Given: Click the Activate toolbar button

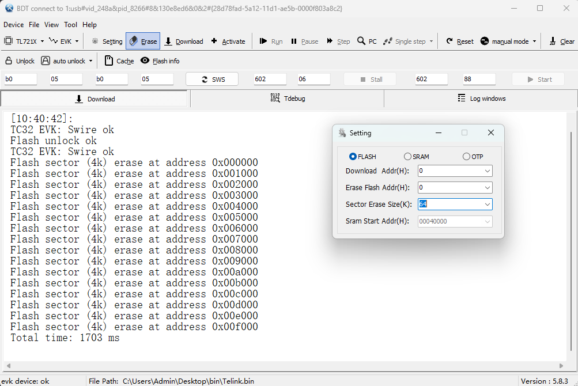Looking at the screenshot, I should point(228,41).
